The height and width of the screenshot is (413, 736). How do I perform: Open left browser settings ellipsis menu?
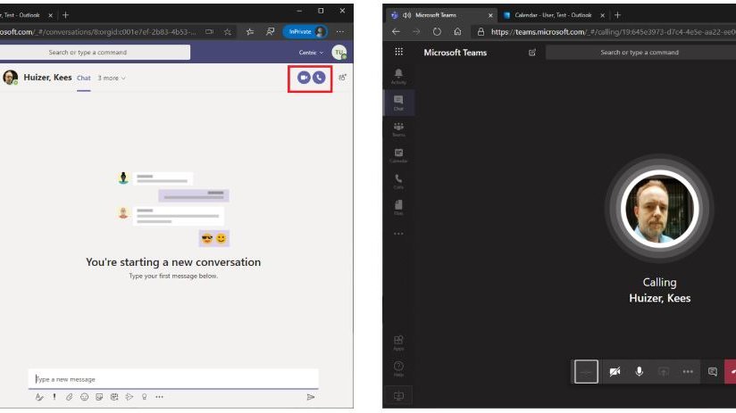(x=339, y=32)
